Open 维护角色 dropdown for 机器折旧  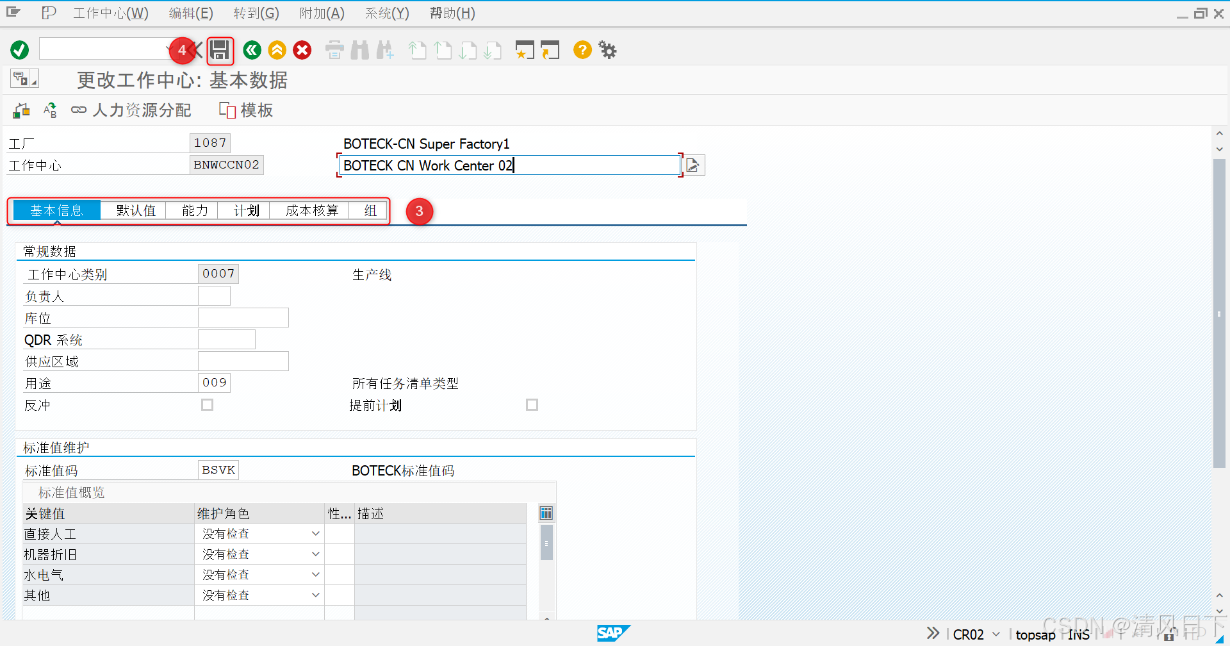pos(315,554)
